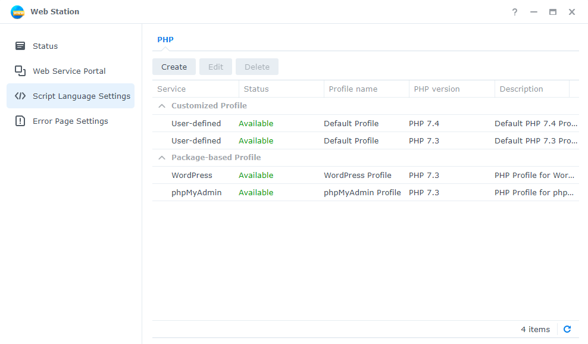Click the Default PHP 7.4 Pro... description
Image resolution: width=588 pixels, height=344 pixels.
pyautogui.click(x=536, y=123)
